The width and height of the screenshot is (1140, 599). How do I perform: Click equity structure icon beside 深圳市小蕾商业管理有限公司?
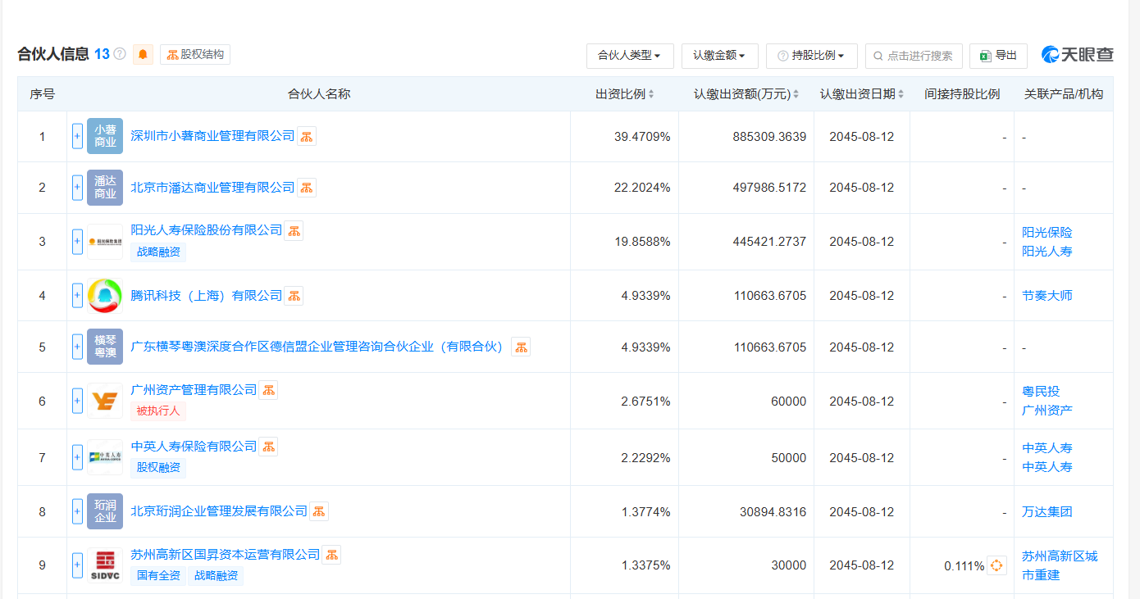pos(307,137)
